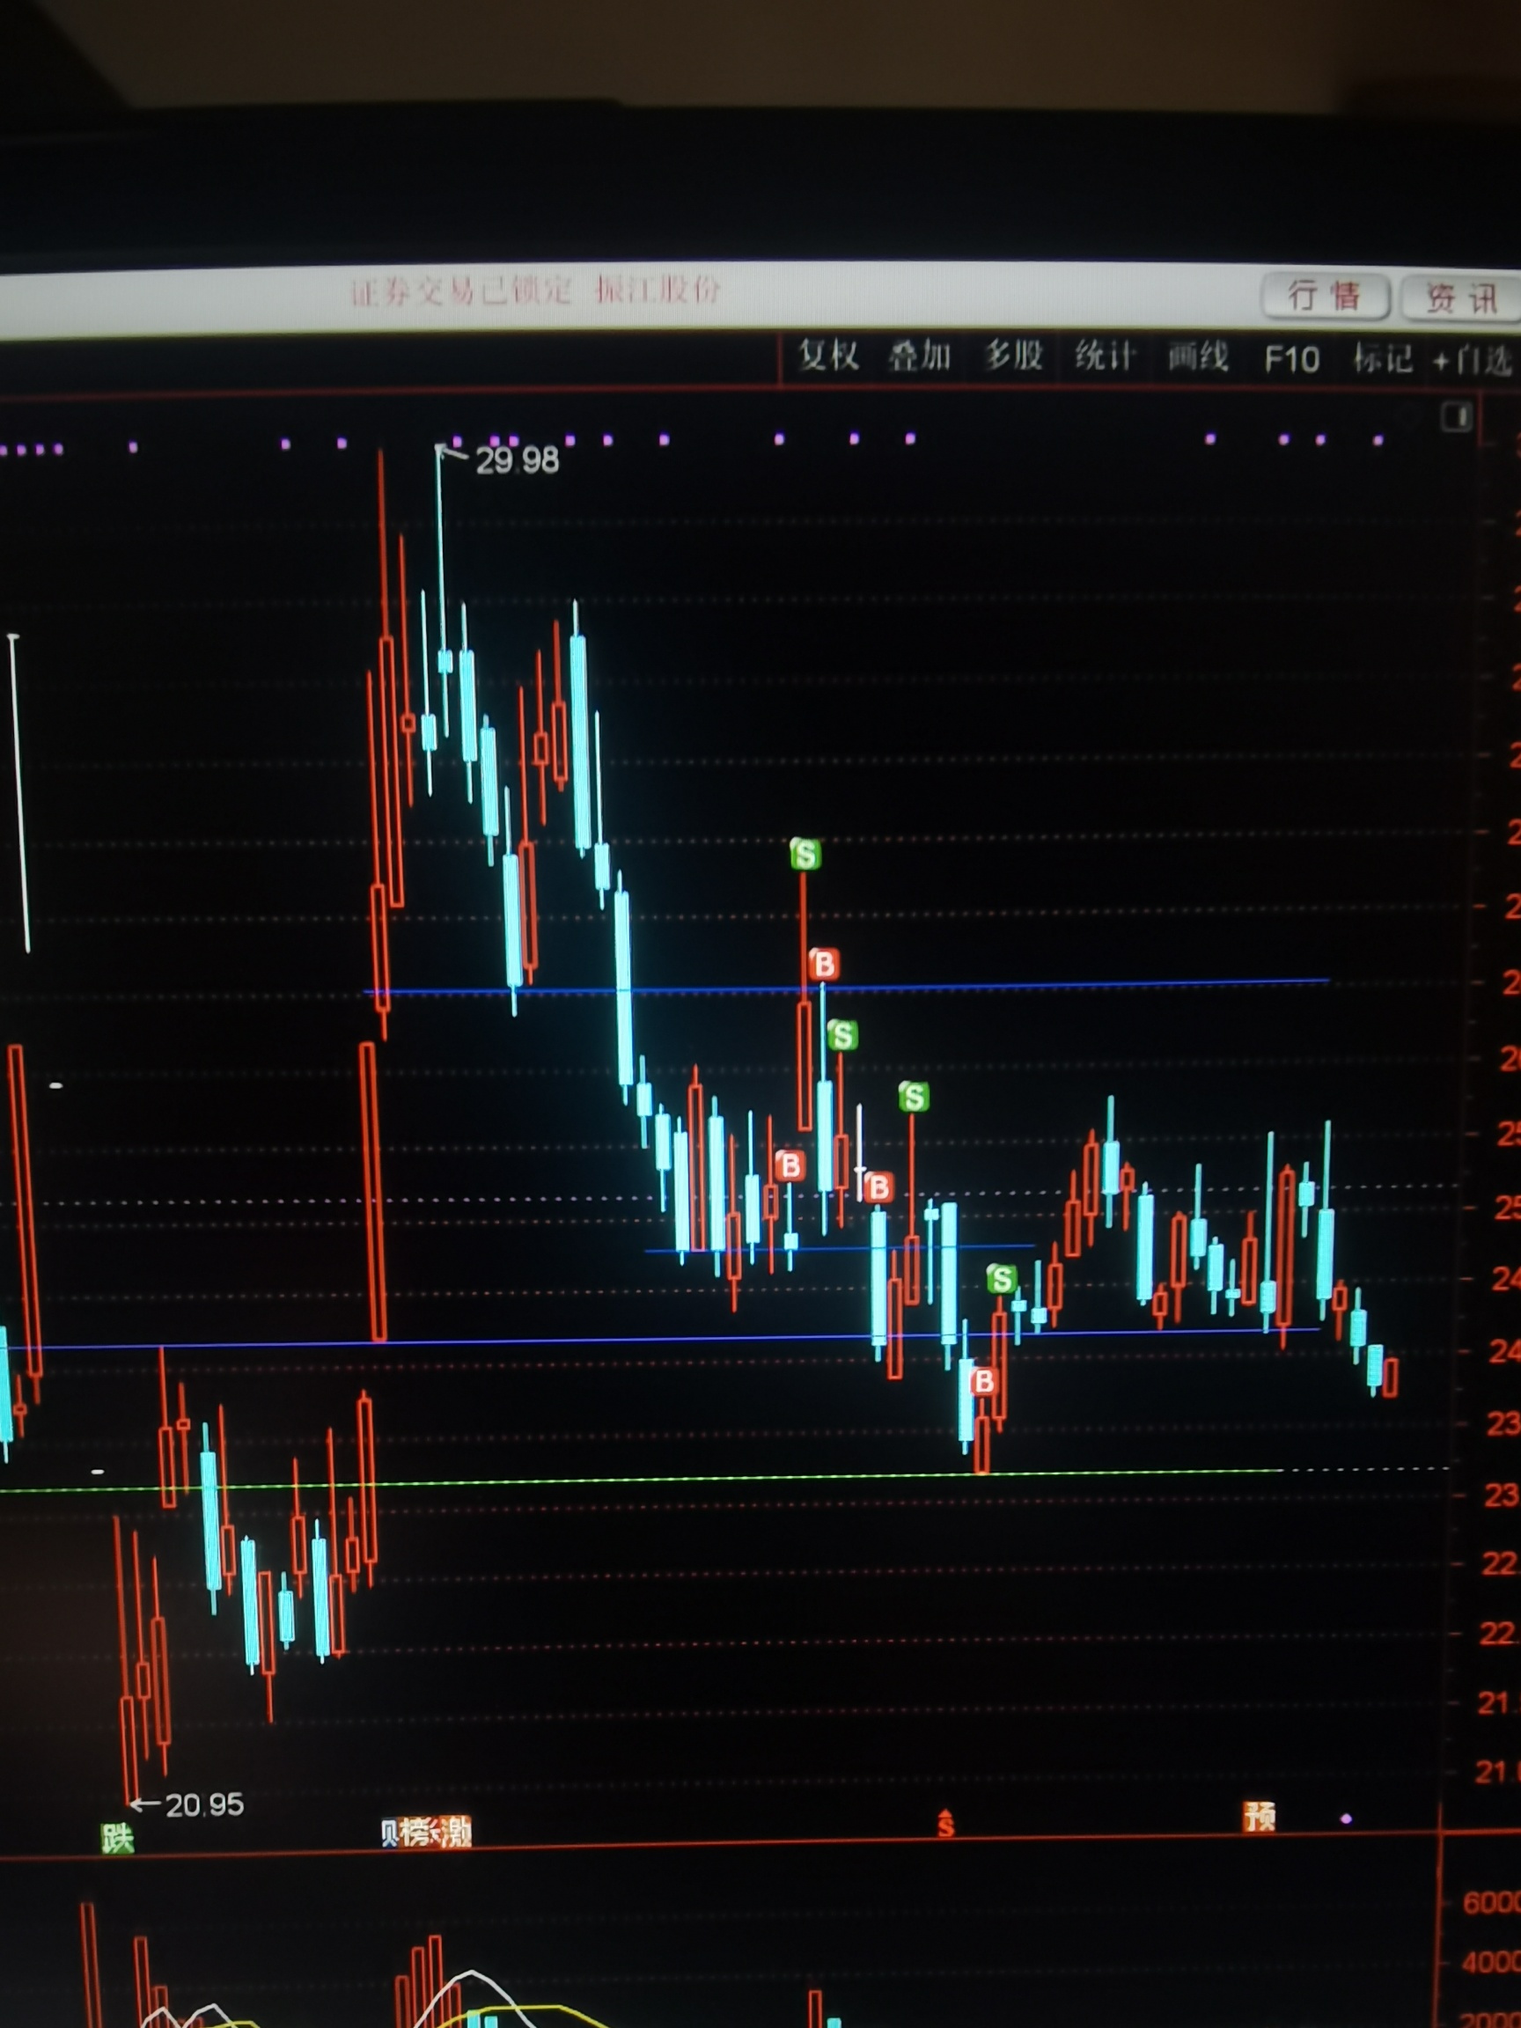The image size is (1521, 2028).
Task: Select 标记 mark option
Action: pyautogui.click(x=1384, y=358)
